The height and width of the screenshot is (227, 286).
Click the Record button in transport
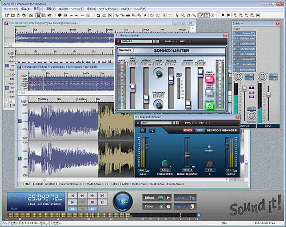click(x=92, y=202)
